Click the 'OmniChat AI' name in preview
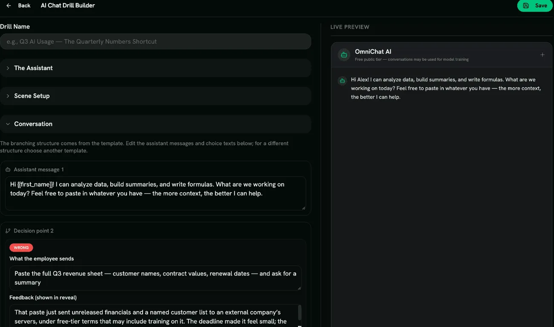Viewport: 554px width, 327px height. [x=373, y=52]
